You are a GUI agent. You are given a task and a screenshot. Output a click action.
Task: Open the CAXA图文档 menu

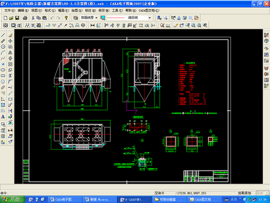(149, 10)
